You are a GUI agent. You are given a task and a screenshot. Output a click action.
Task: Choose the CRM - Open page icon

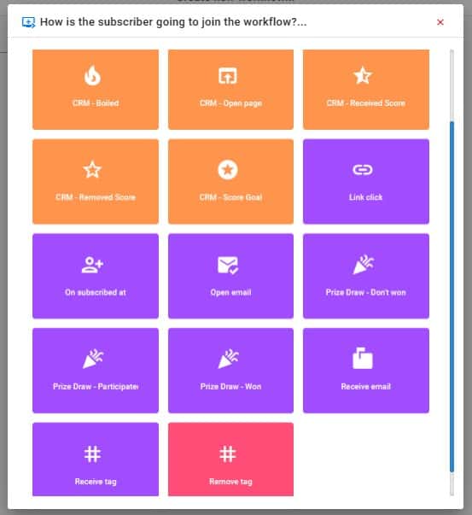(228, 75)
